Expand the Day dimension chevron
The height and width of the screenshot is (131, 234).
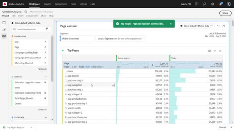tap(45, 42)
